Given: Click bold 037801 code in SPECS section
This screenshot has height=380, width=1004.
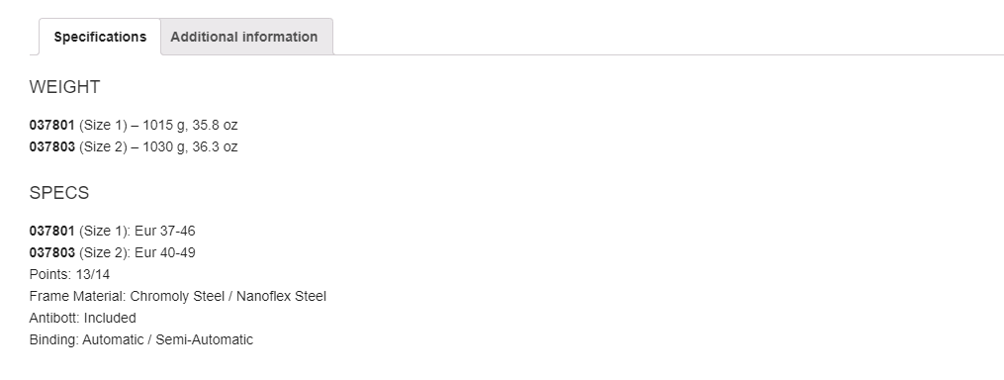Looking at the screenshot, I should tap(51, 231).
